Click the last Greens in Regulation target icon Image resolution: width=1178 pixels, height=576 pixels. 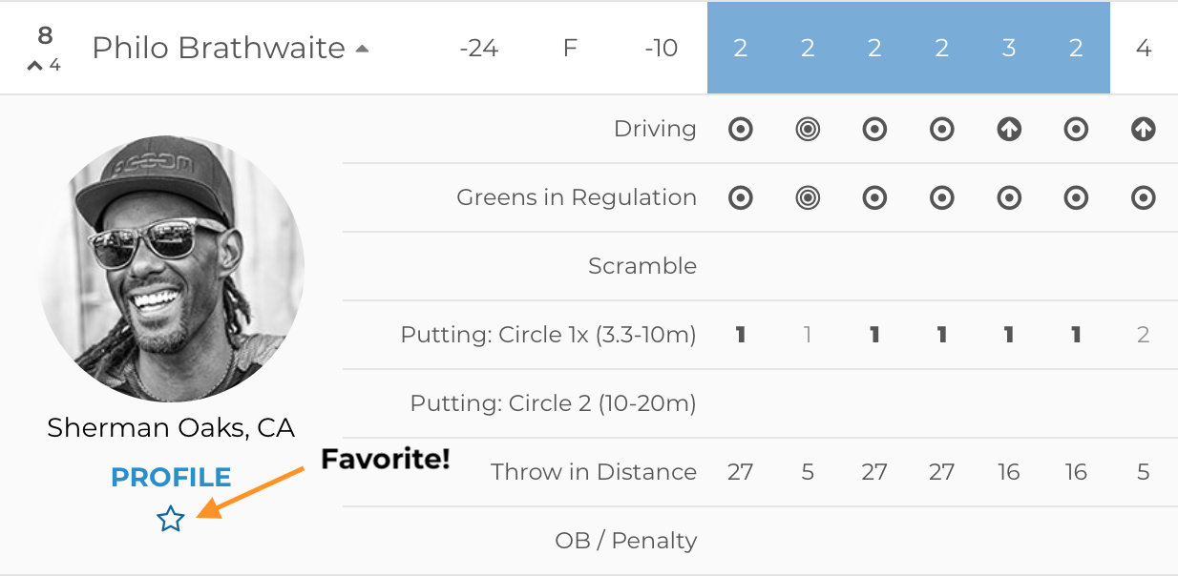(1144, 197)
